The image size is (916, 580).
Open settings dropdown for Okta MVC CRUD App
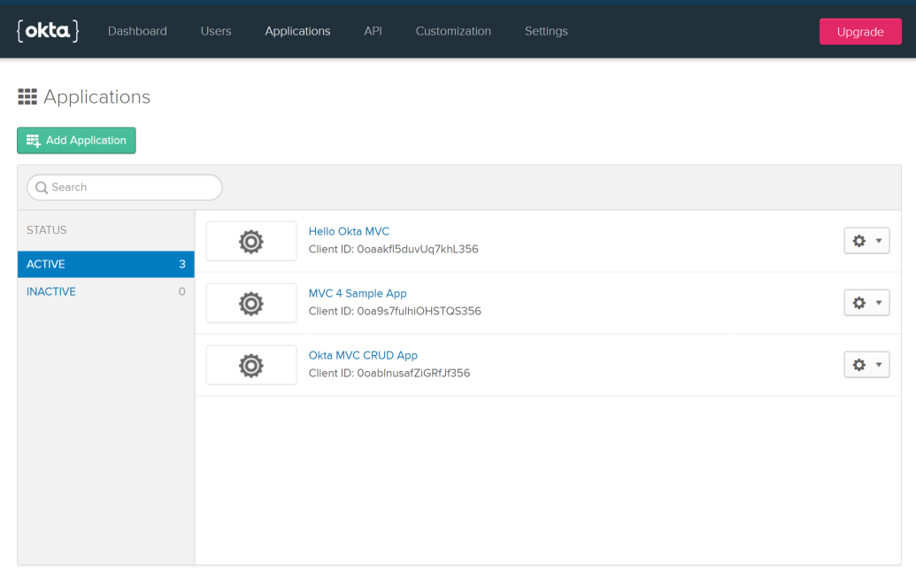(866, 365)
